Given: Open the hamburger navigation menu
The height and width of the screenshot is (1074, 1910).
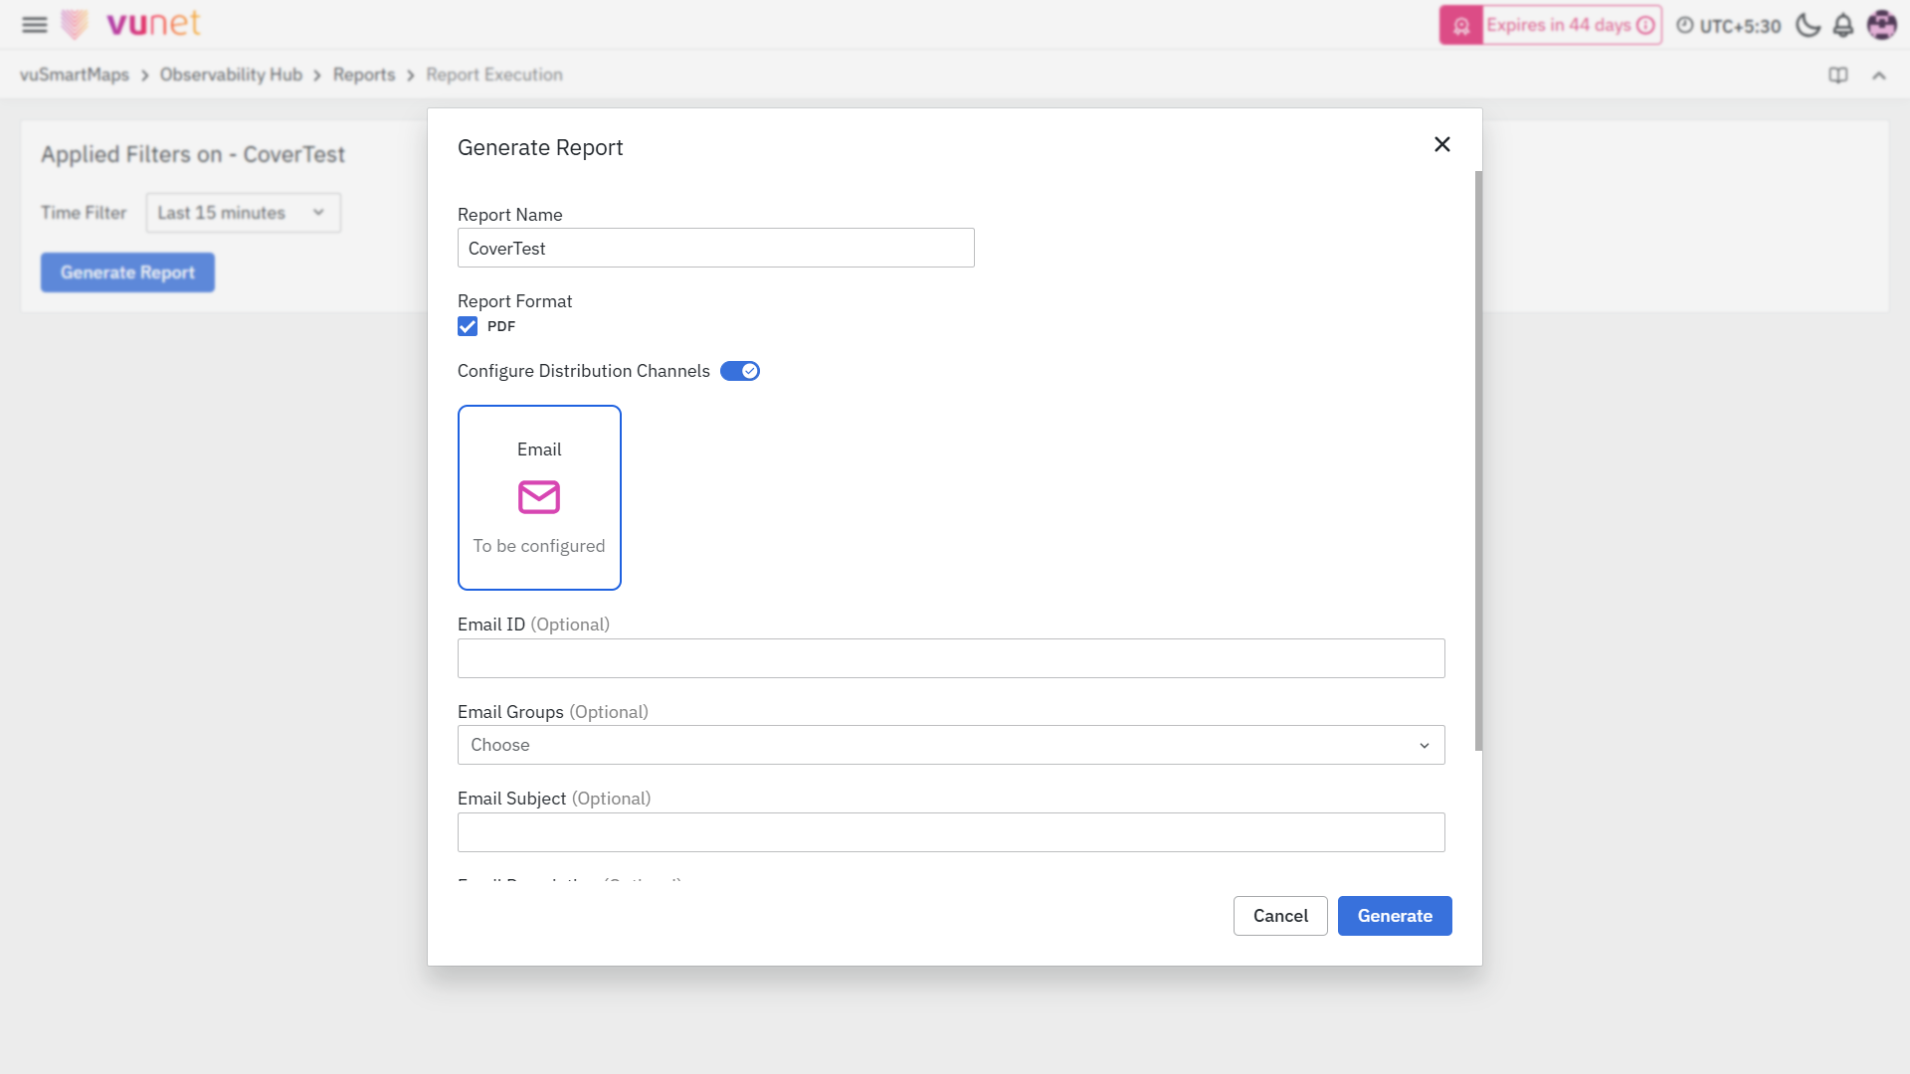Looking at the screenshot, I should point(35,25).
